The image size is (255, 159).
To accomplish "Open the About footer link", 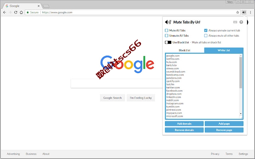I will pos(46,154).
